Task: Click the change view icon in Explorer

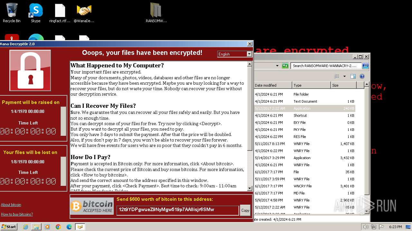Action: point(337,76)
